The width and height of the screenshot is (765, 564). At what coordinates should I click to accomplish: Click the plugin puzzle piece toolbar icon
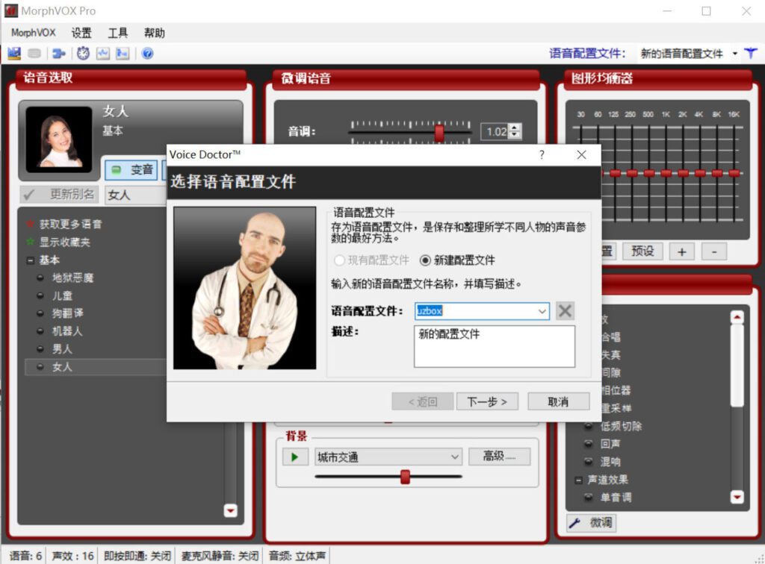pyautogui.click(x=59, y=53)
